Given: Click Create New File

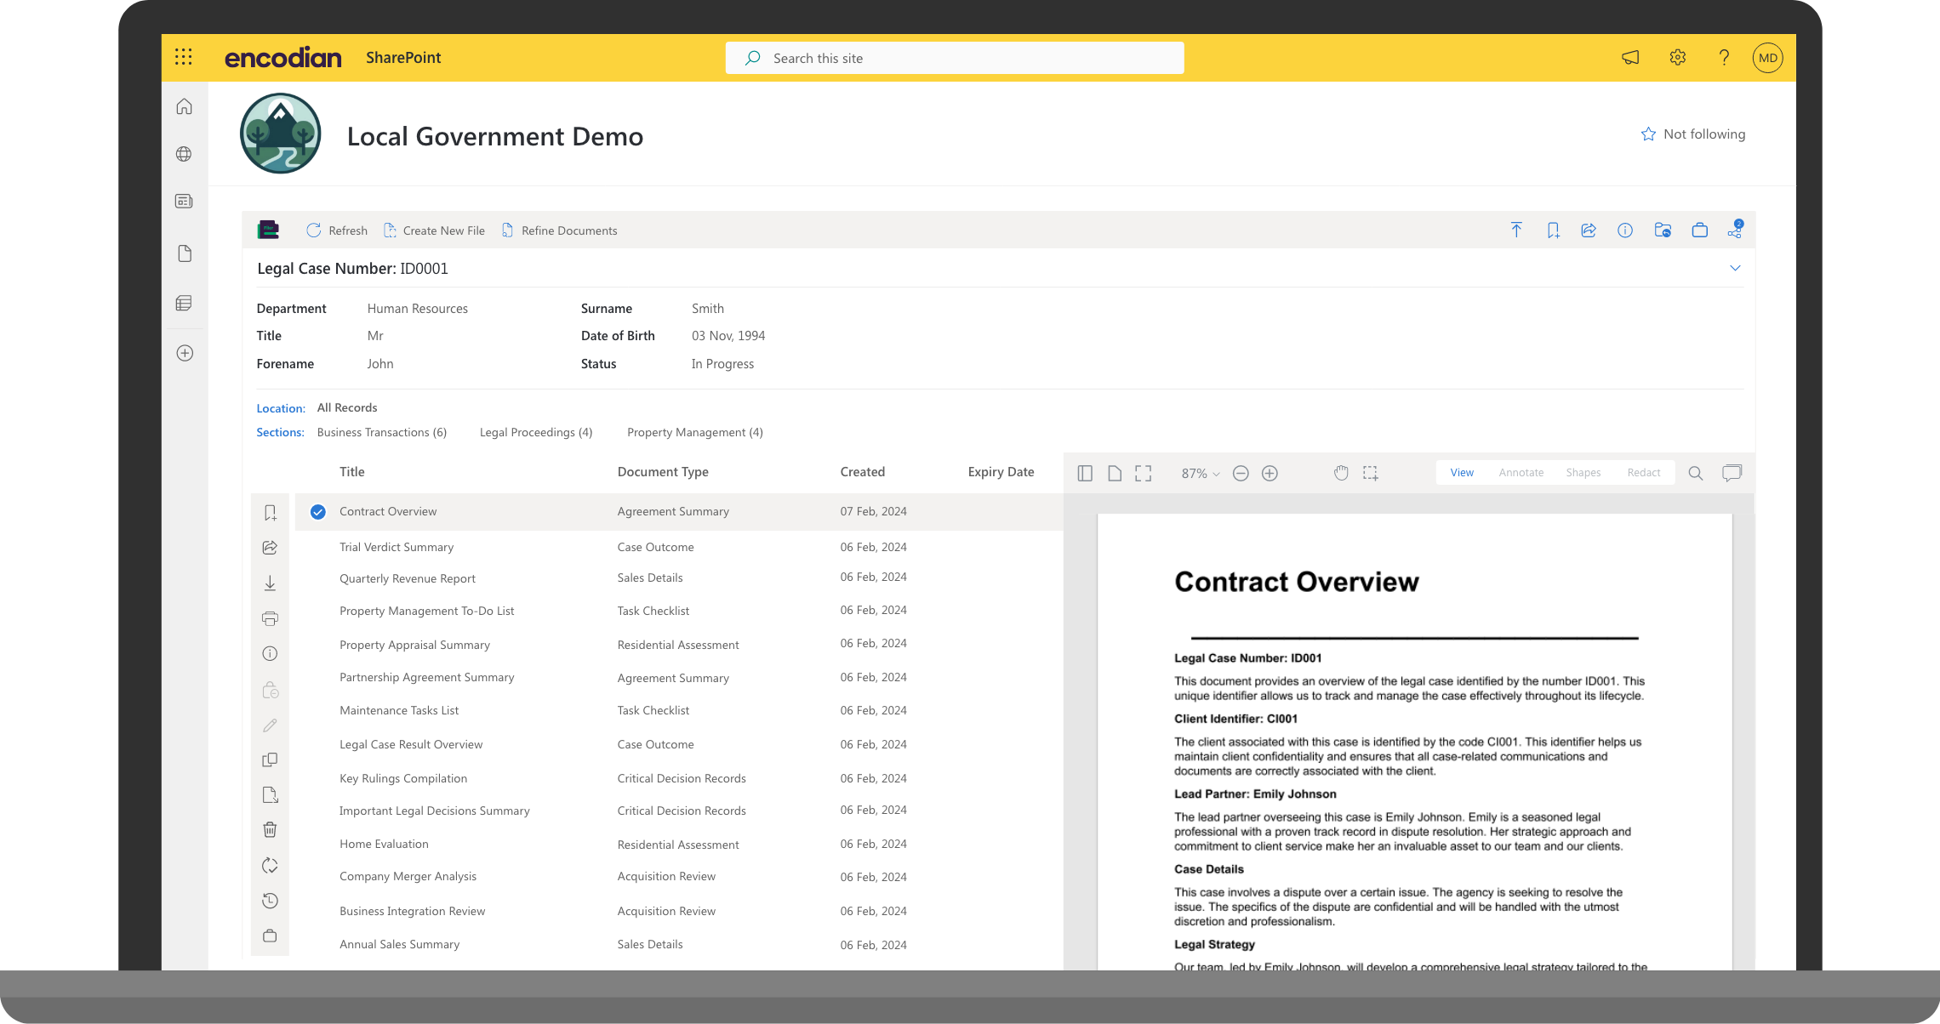Looking at the screenshot, I should [x=434, y=230].
